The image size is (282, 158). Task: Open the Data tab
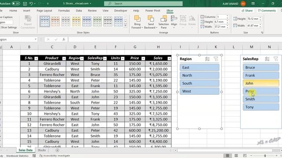pyautogui.click(x=79, y=11)
